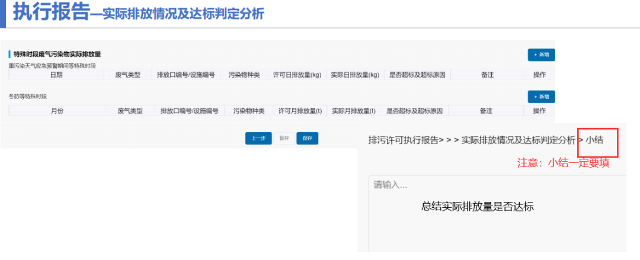
Task: Click 许可月排放量(t) column header
Action: click(300, 111)
